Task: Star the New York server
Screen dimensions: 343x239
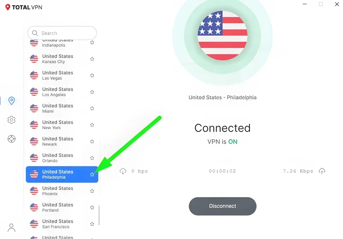Action: (92, 125)
